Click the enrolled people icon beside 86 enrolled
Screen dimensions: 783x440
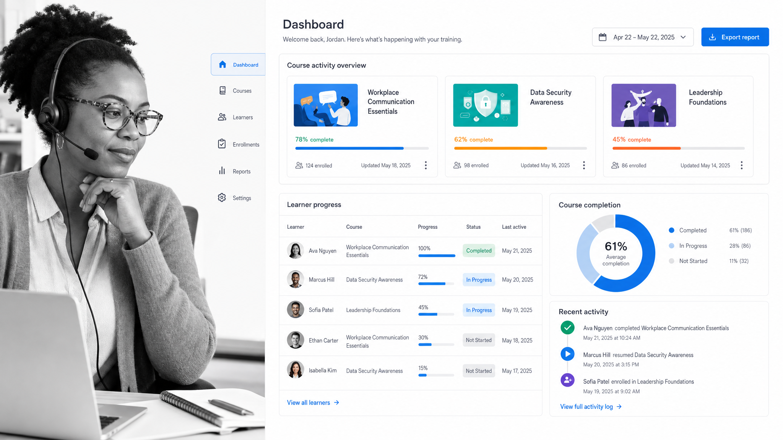click(x=615, y=165)
